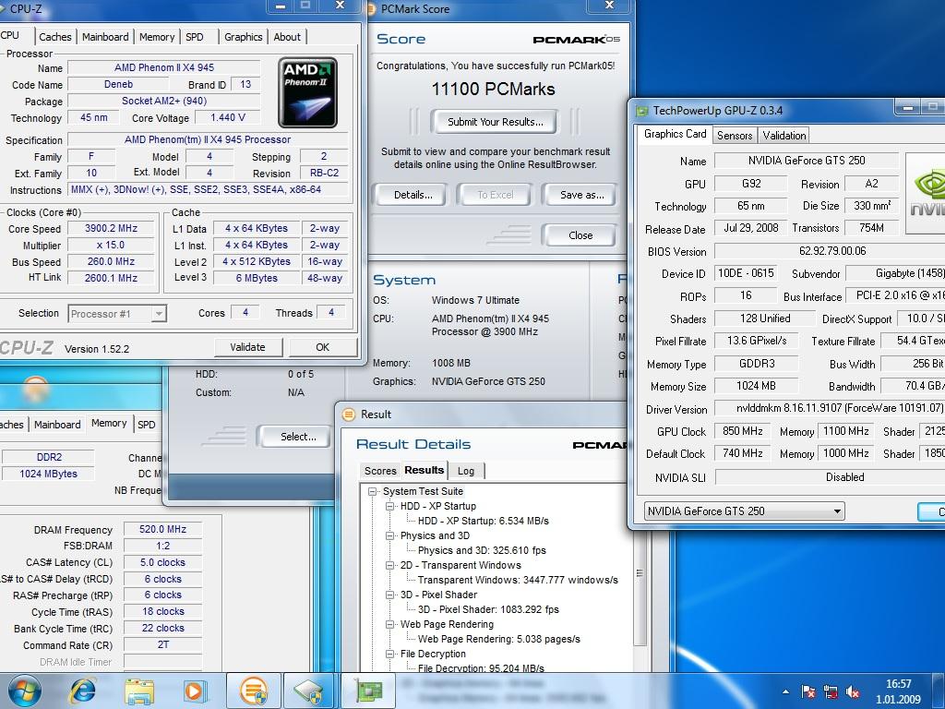Image resolution: width=945 pixels, height=709 pixels.
Task: Switch to Memory tab in top CPU-Z
Action: (157, 37)
